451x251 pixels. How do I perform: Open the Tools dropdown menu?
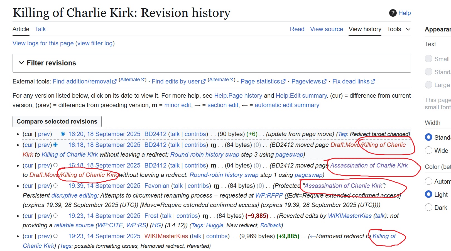pos(399,29)
